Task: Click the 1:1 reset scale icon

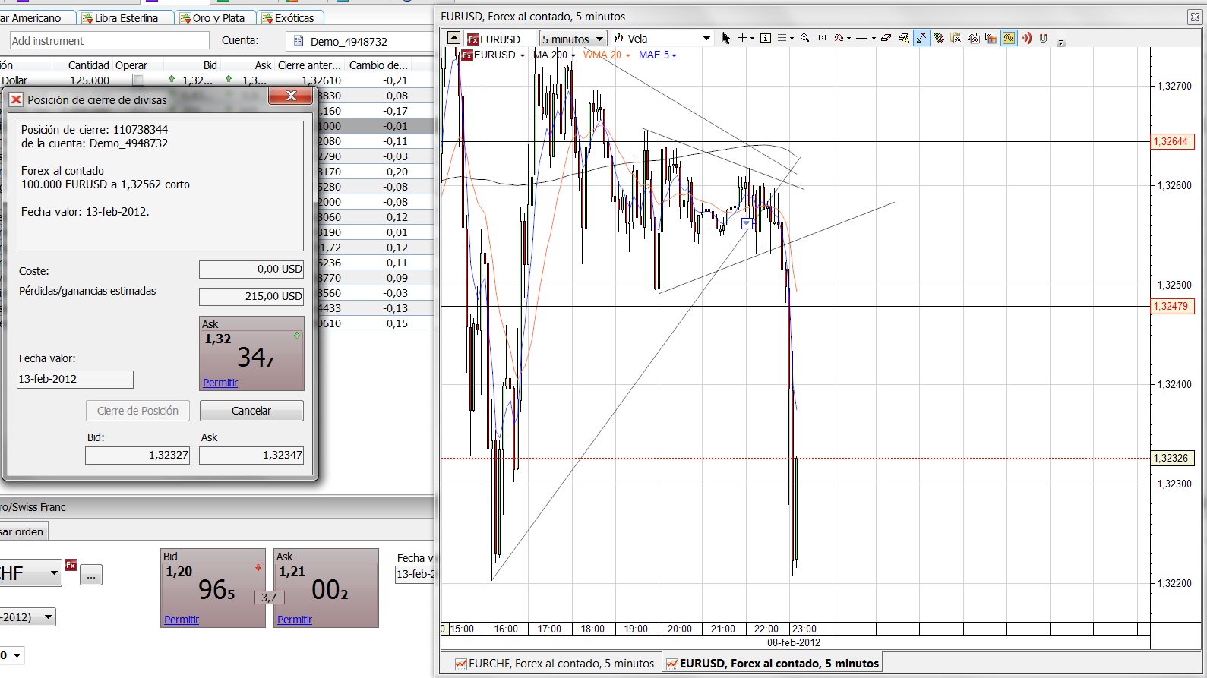Action: point(822,38)
